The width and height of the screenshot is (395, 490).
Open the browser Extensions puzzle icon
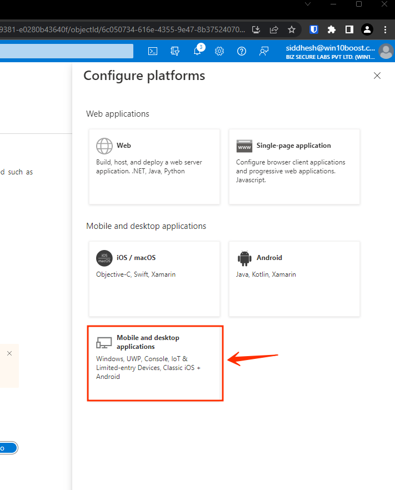coord(332,29)
